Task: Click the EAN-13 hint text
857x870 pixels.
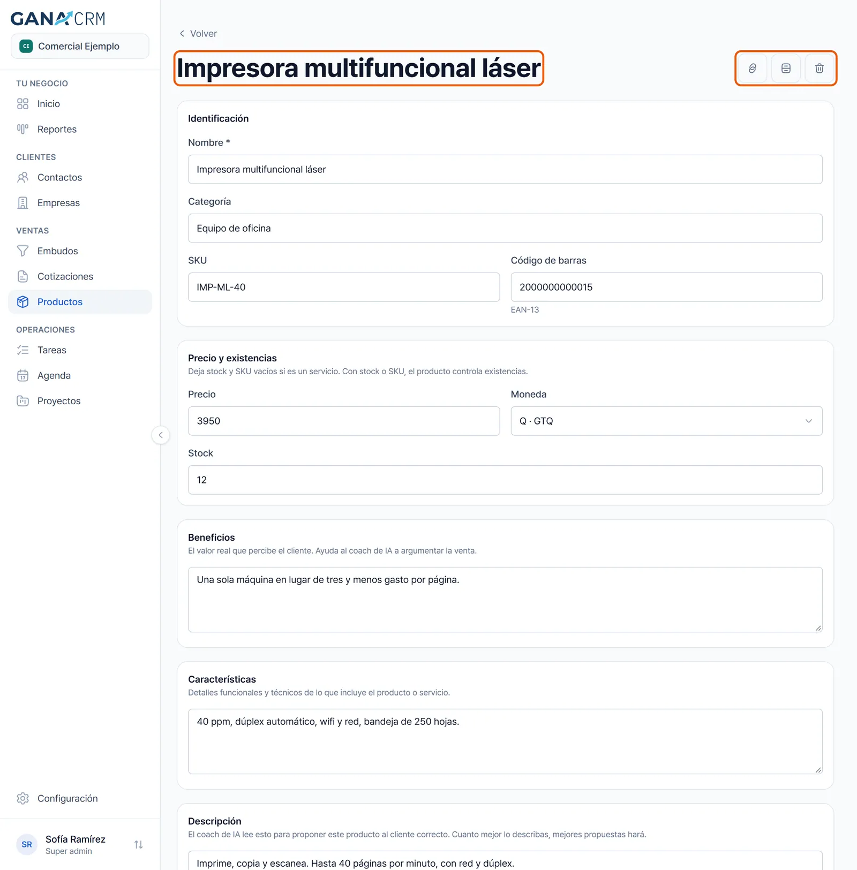Action: click(525, 309)
